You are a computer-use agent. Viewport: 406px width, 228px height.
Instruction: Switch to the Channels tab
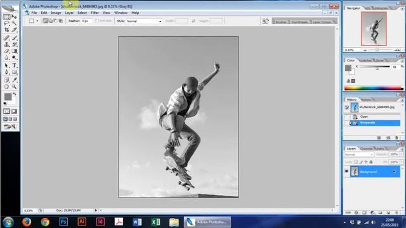pos(366,149)
